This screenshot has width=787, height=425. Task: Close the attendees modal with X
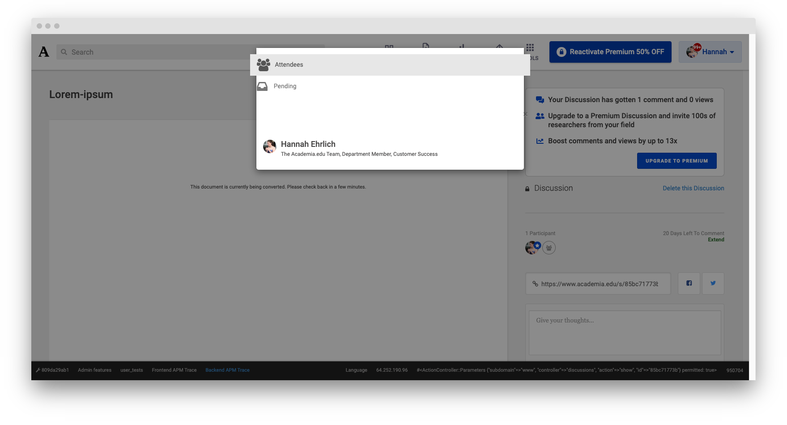[525, 114]
